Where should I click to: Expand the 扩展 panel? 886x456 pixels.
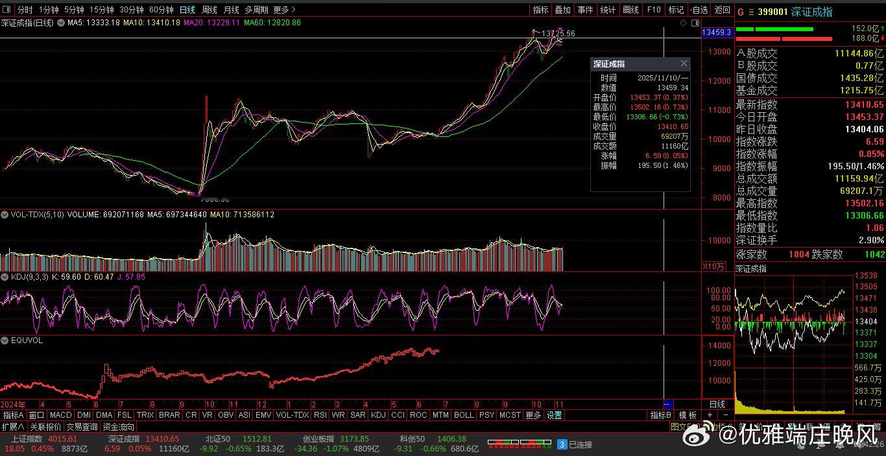pos(13,427)
